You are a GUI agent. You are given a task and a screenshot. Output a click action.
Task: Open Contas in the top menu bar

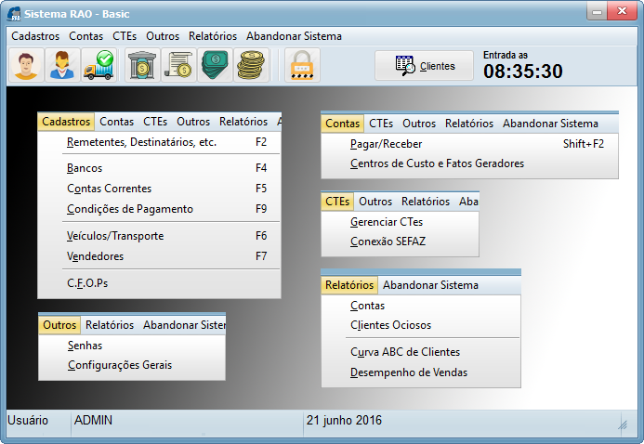click(x=85, y=36)
